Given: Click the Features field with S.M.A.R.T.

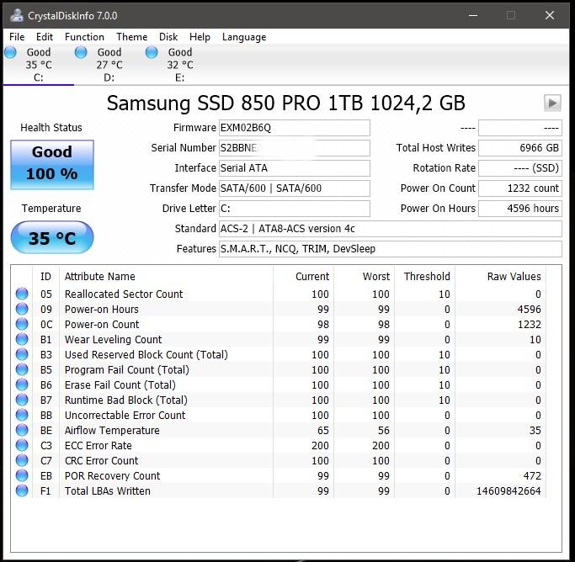Looking at the screenshot, I should (391, 249).
